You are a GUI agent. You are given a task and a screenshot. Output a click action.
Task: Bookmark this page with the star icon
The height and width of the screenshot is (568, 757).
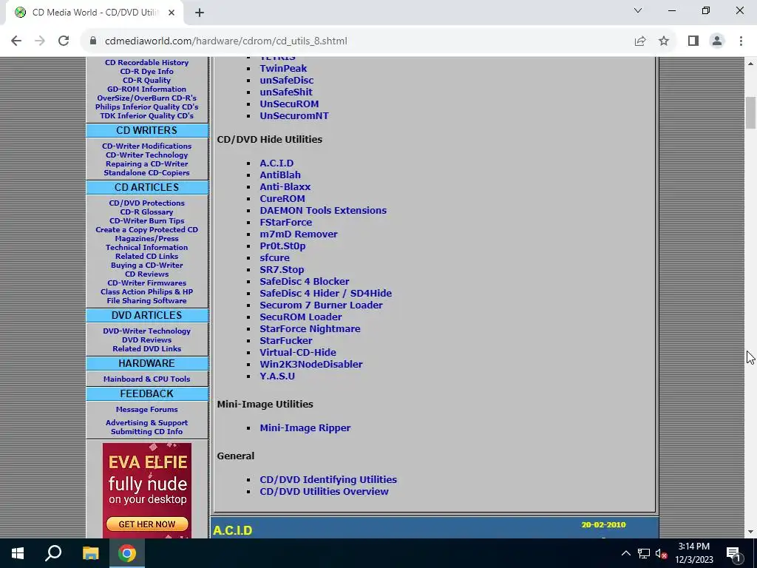(664, 41)
